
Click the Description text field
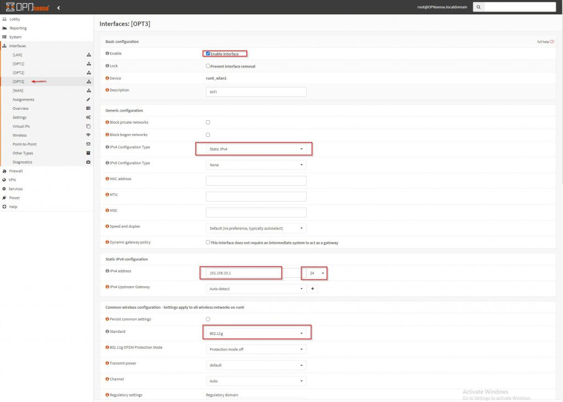(256, 92)
